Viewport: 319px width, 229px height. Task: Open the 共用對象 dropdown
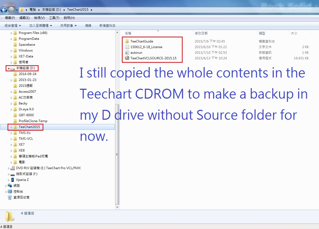68,26
